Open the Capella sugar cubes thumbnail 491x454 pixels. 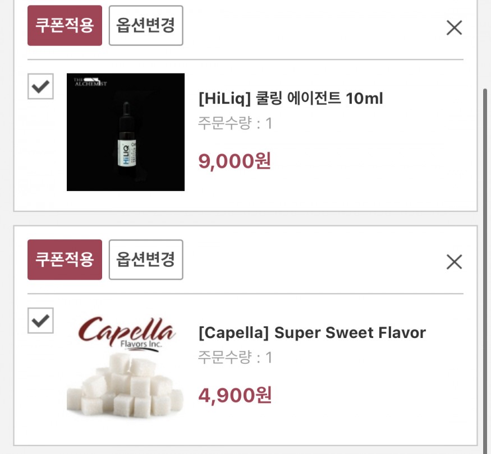coord(126,366)
